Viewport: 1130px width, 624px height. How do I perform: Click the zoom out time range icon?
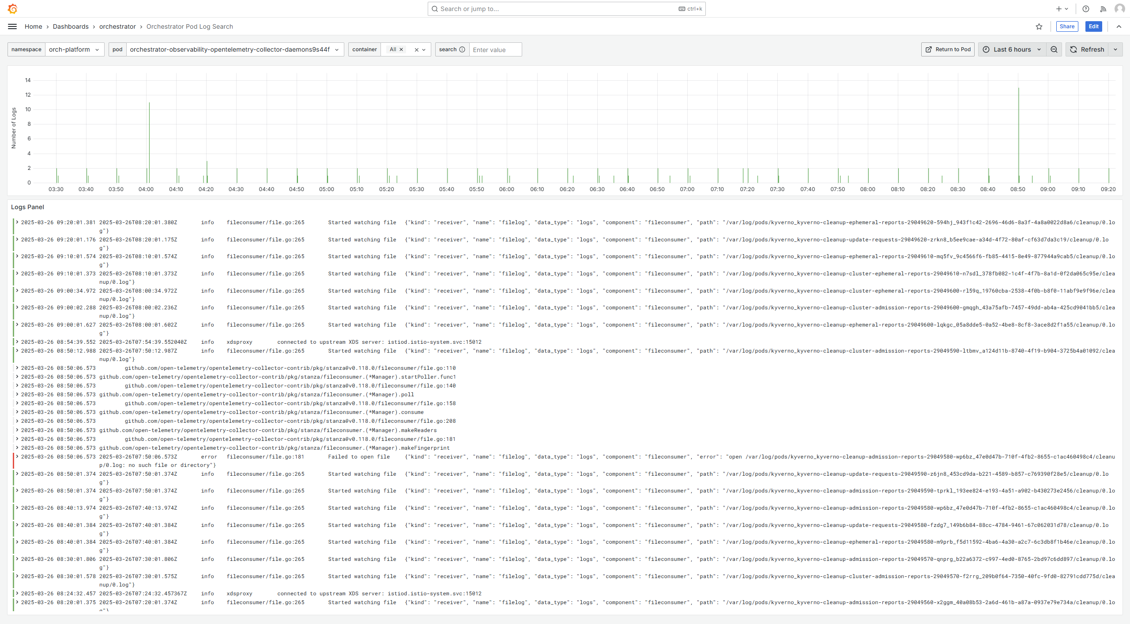1054,49
